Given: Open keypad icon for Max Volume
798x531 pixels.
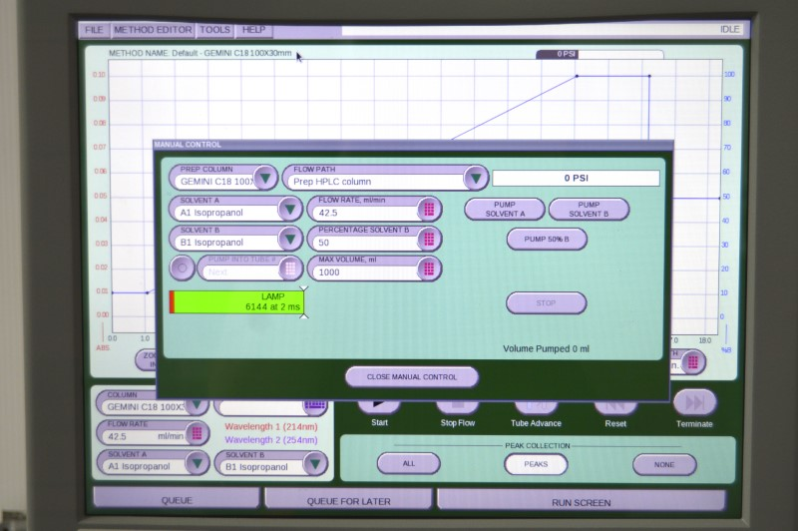Looking at the screenshot, I should (x=429, y=268).
